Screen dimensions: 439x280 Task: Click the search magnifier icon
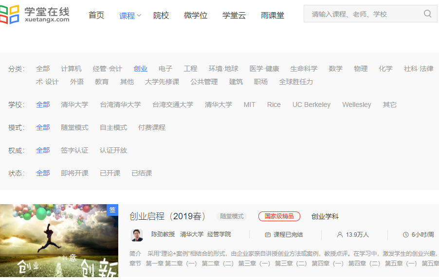[427, 14]
